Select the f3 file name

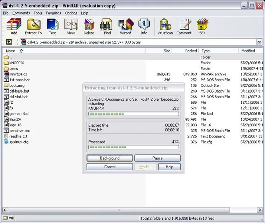coord(11,108)
